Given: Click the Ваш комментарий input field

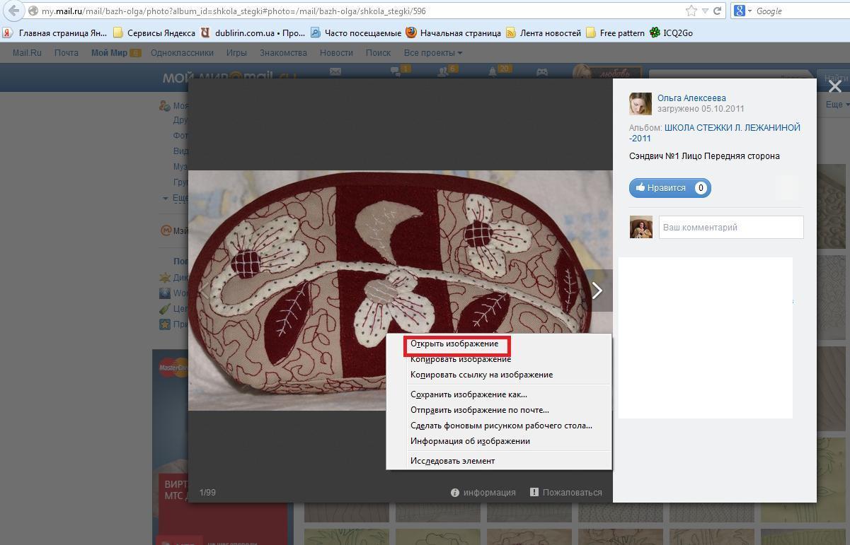Looking at the screenshot, I should (731, 228).
